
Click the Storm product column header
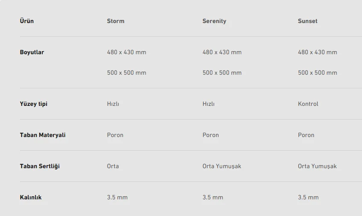pos(116,21)
